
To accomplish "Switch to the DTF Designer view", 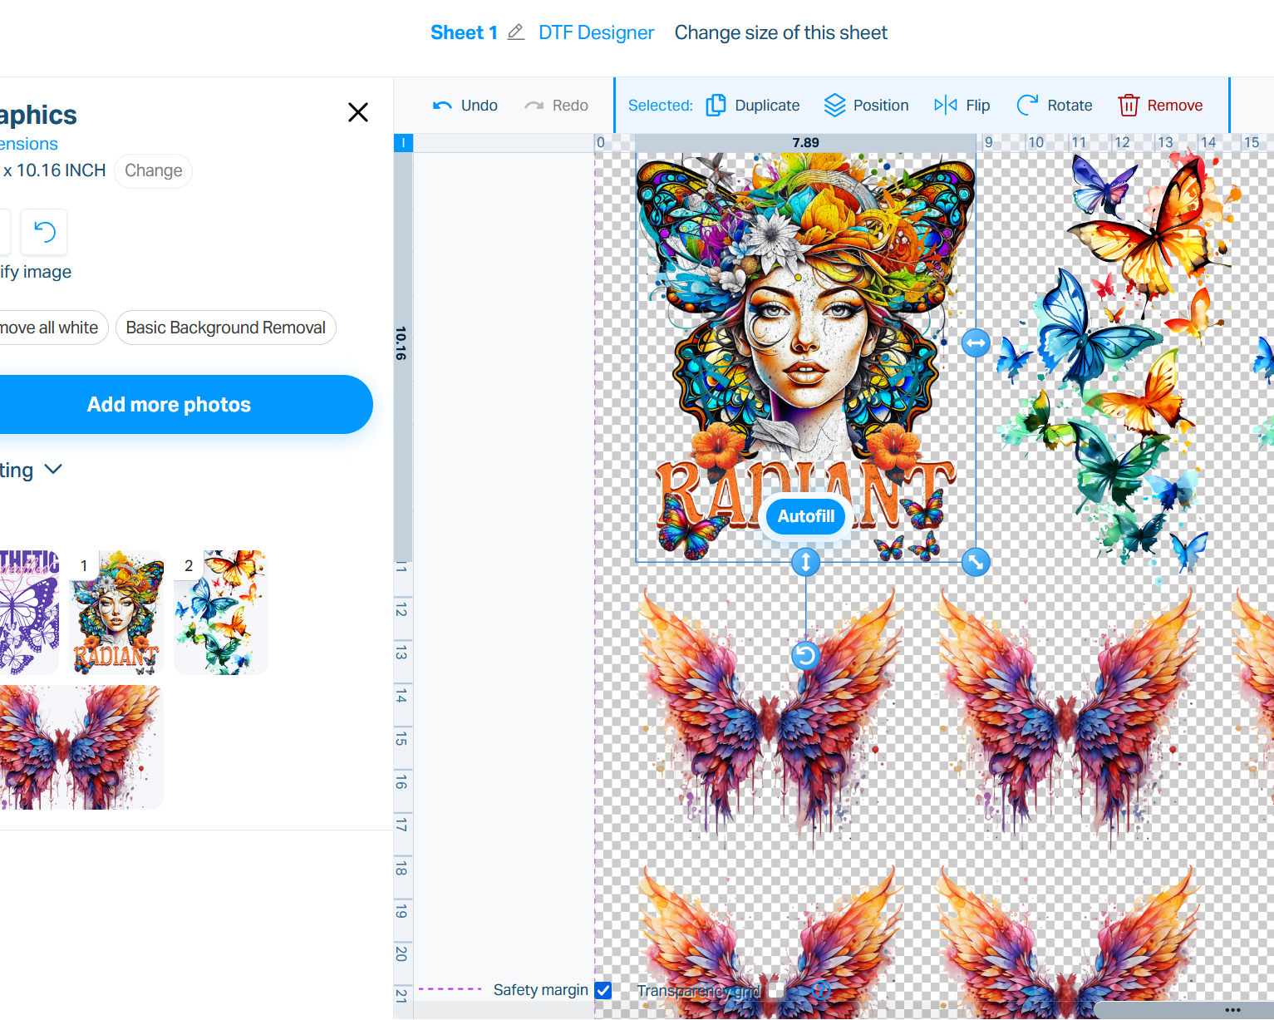I will point(596,32).
